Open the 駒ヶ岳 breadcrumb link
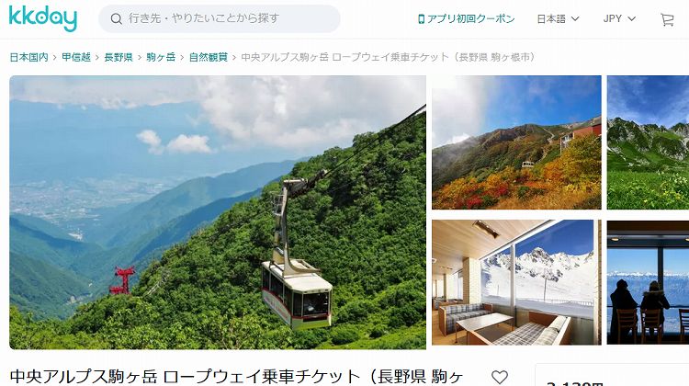689x386 pixels. [161, 57]
